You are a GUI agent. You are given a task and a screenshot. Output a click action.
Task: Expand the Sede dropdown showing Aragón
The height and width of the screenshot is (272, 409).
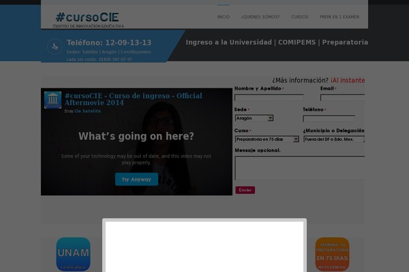254,118
